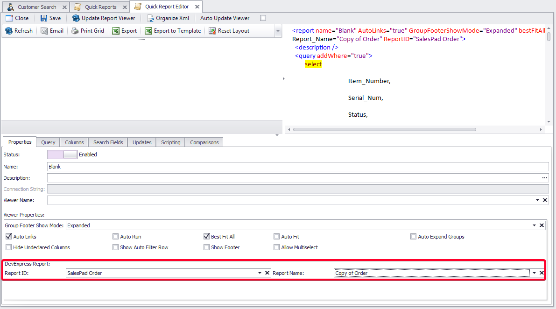The width and height of the screenshot is (556, 309).
Task: Click the Update Report Viewer icon
Action: pos(76,18)
